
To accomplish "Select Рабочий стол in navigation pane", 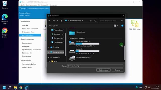I will pos(58,30).
